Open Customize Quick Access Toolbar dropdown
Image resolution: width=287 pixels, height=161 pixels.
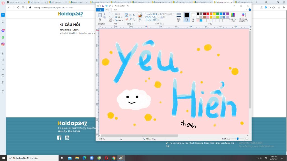point(113,6)
